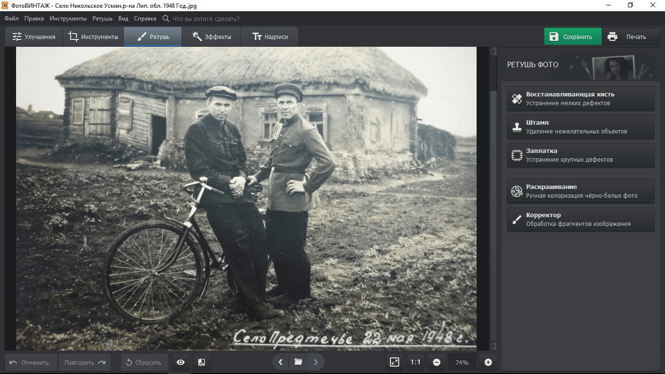Open the folder browse icon
665x374 pixels.
tap(298, 362)
